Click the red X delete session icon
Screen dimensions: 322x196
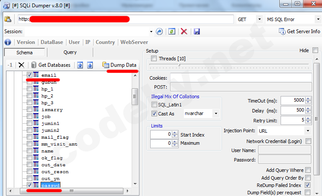(184, 31)
